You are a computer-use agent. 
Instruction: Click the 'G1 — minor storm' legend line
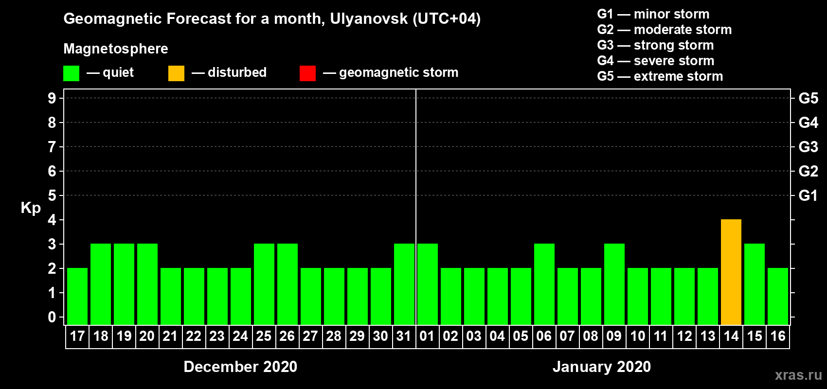pyautogui.click(x=653, y=14)
